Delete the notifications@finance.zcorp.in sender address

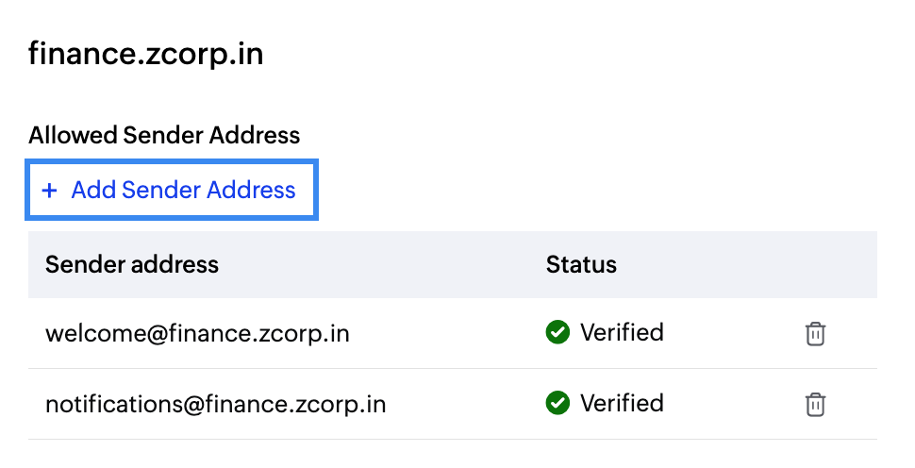815,404
